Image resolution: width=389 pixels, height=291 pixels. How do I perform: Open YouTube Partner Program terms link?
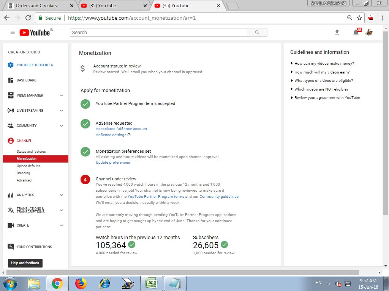[156, 197]
